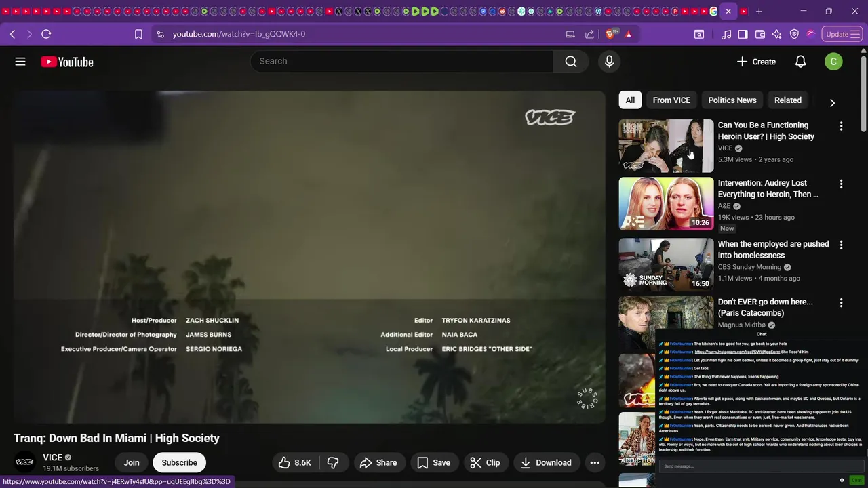Open the YouTube guide hamburger menu

[x=20, y=62]
